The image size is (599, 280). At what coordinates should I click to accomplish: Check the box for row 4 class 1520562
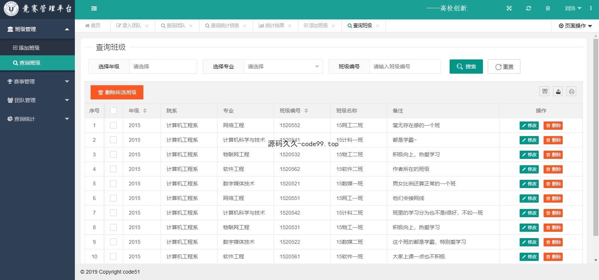(113, 169)
